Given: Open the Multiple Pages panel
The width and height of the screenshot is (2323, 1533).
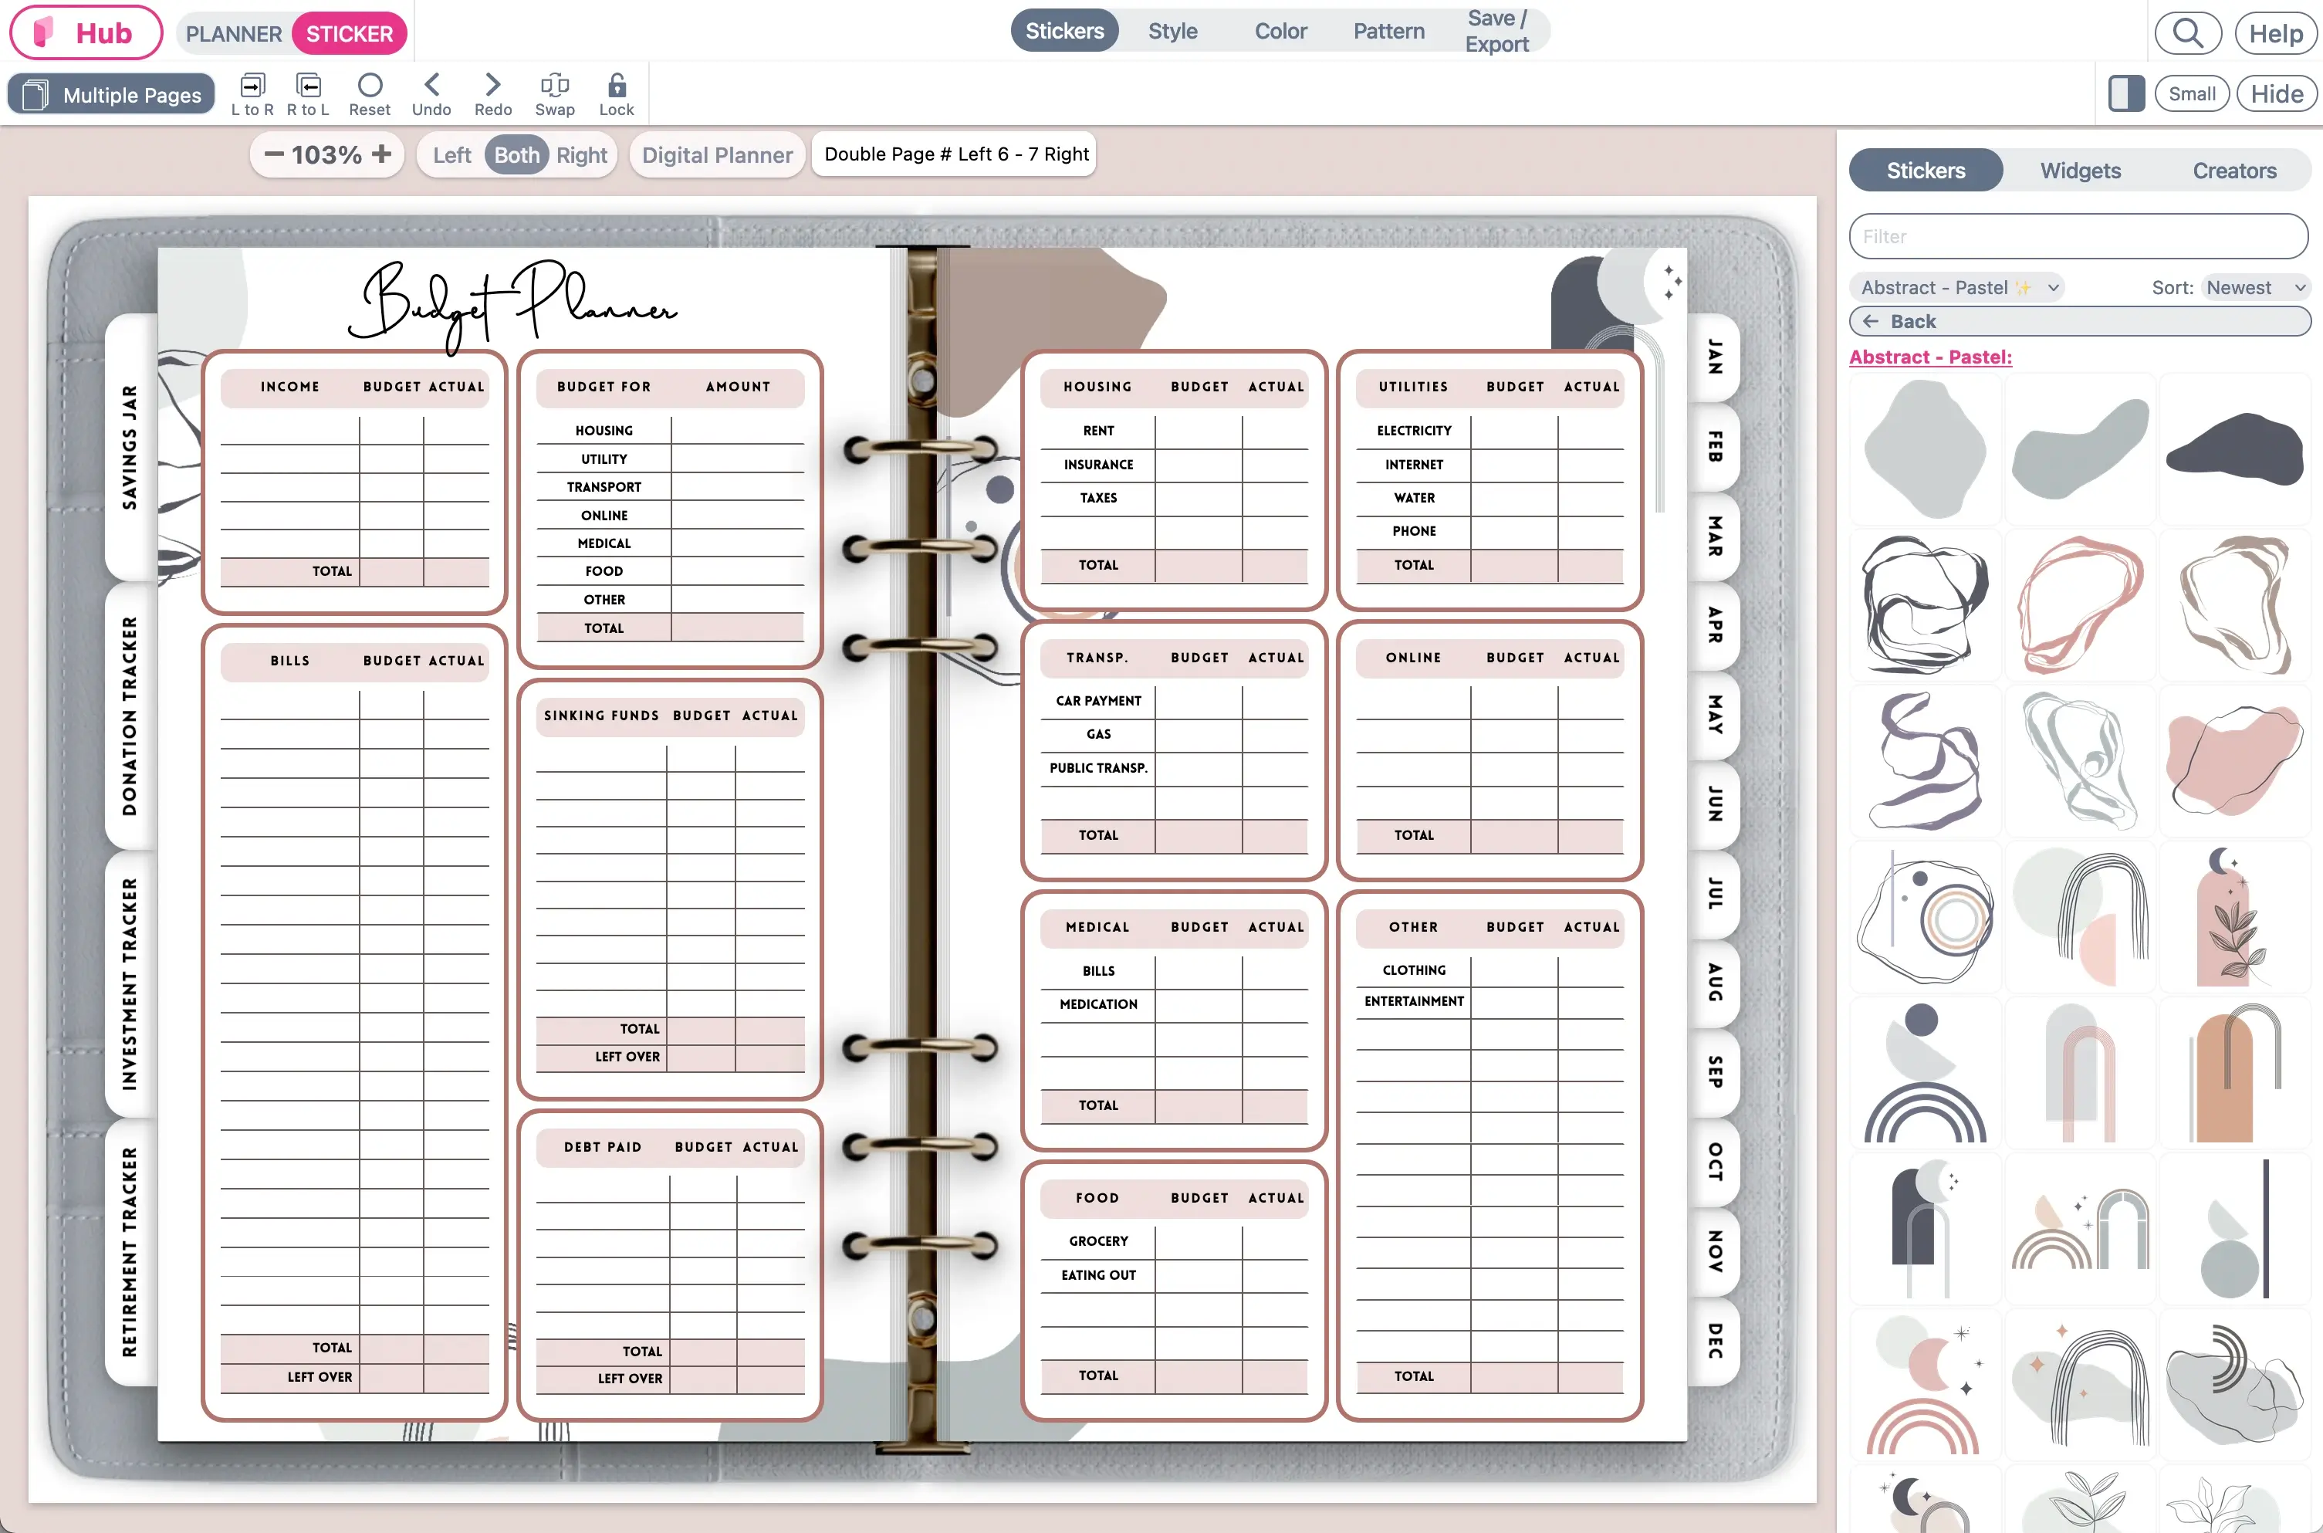Looking at the screenshot, I should point(110,94).
